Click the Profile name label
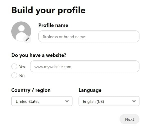 [53, 25]
